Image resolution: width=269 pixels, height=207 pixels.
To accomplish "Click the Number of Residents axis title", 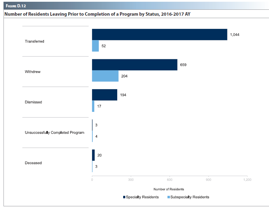I will pos(169,189).
